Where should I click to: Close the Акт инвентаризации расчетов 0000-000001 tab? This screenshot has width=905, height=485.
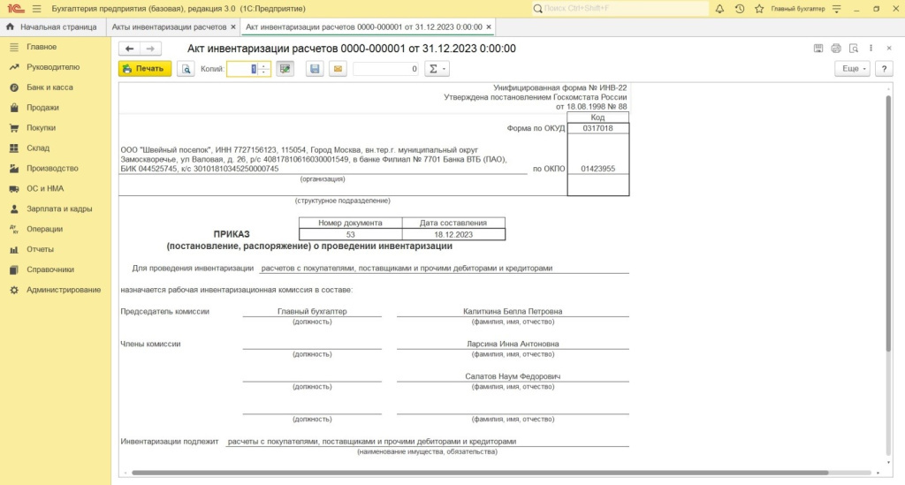(x=489, y=27)
